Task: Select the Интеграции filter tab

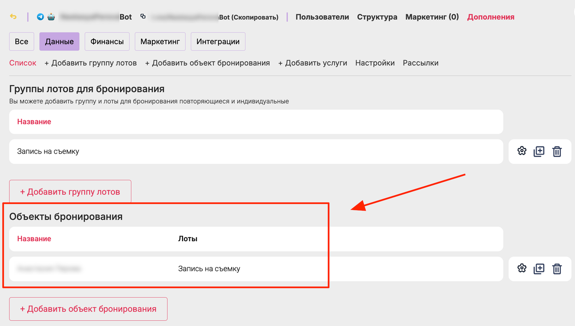Action: (x=218, y=42)
